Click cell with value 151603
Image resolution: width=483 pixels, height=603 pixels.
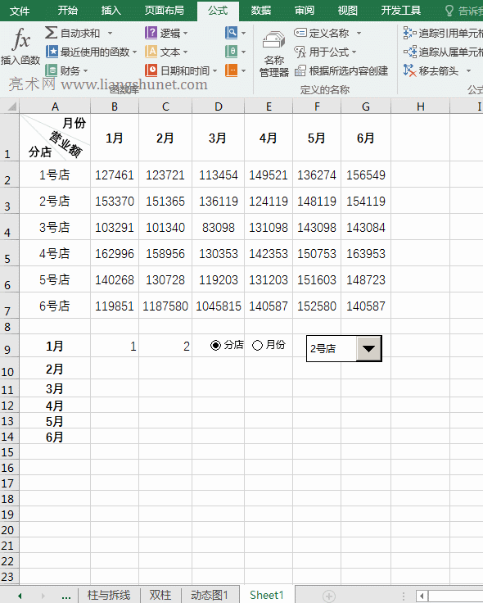pyautogui.click(x=317, y=279)
